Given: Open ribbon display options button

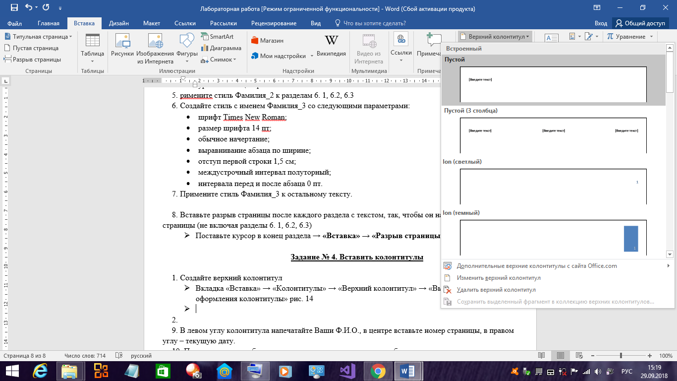Looking at the screenshot, I should click(598, 8).
